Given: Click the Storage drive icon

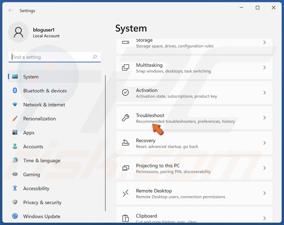Looking at the screenshot, I should [125, 42].
